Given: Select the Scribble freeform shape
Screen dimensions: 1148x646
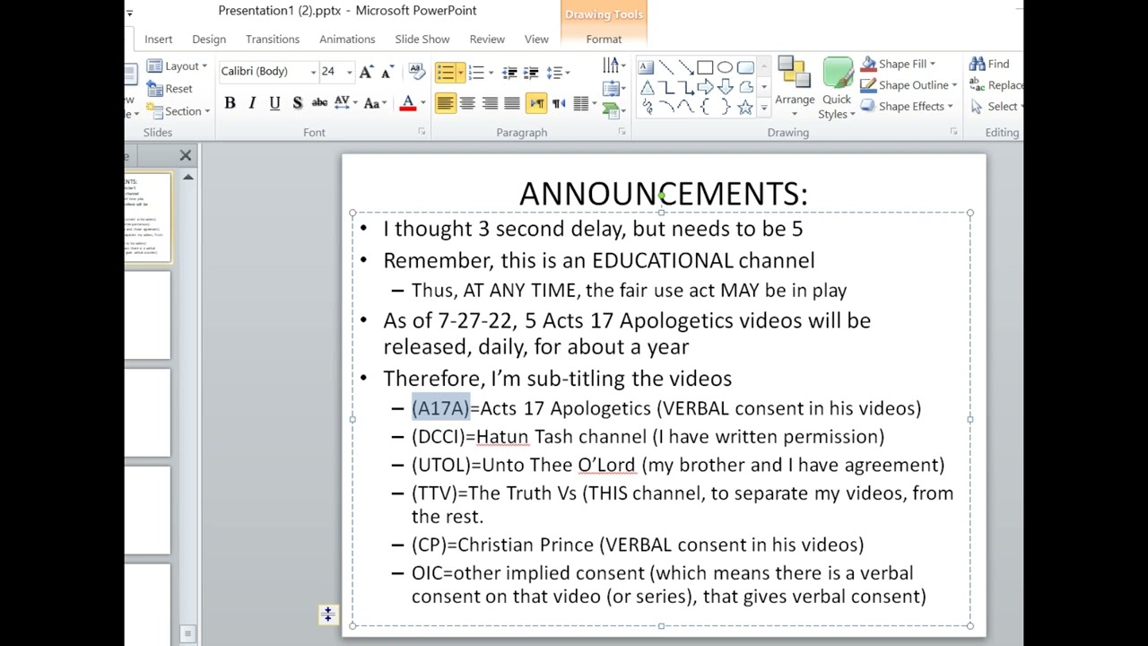Looking at the screenshot, I should pyautogui.click(x=646, y=107).
